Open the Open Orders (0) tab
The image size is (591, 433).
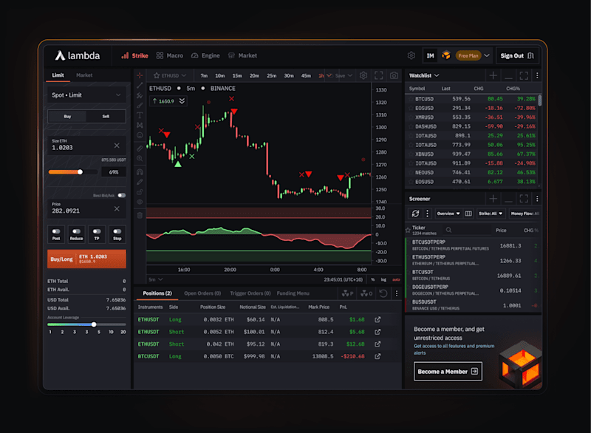[202, 293]
